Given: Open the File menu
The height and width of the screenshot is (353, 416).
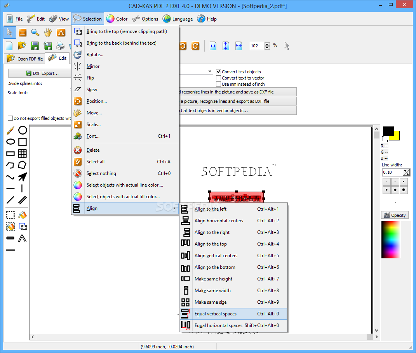Looking at the screenshot, I should pyautogui.click(x=14, y=19).
